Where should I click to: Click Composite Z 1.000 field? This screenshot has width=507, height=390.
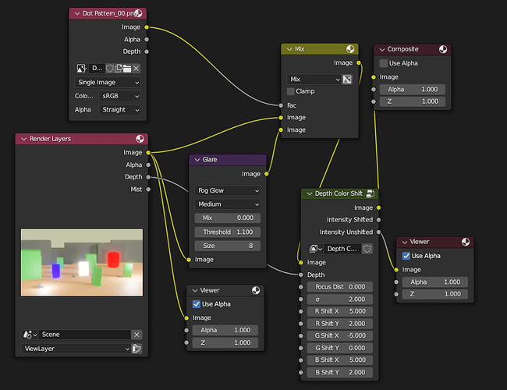(x=413, y=101)
